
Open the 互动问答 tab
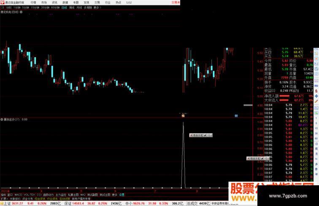pos(65,199)
